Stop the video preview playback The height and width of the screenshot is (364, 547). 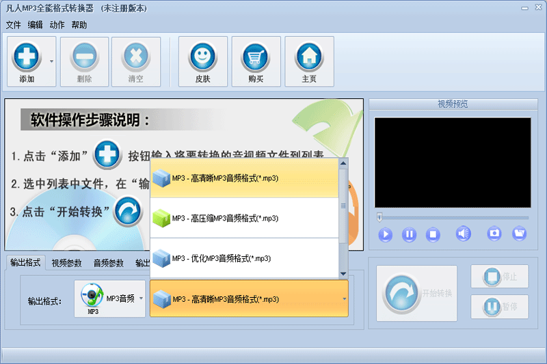(x=433, y=234)
